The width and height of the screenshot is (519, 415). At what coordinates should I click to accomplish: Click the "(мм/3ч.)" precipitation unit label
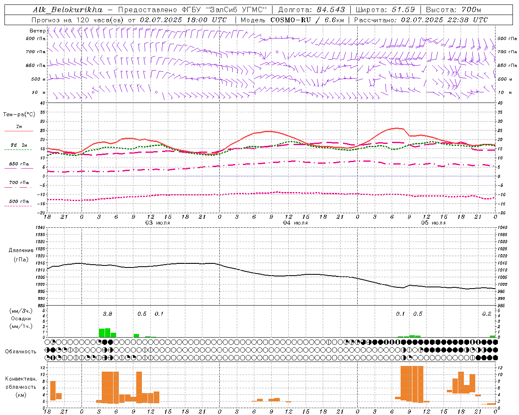coord(21,311)
